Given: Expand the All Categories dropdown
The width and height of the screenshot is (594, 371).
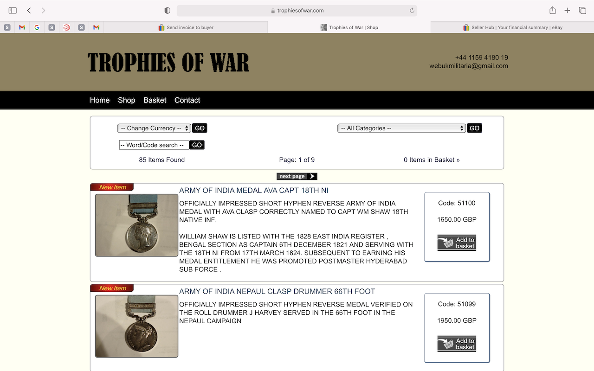Looking at the screenshot, I should coord(401,128).
